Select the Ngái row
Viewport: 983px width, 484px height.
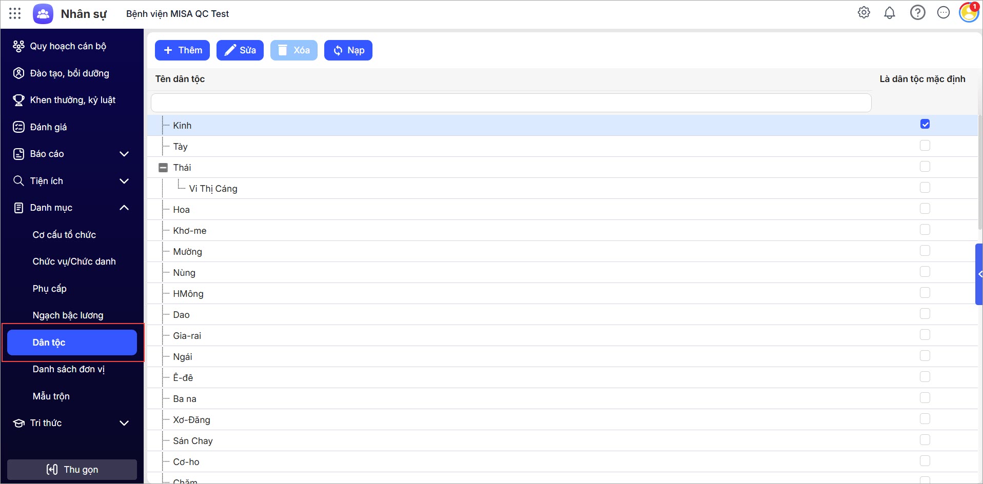pos(562,356)
